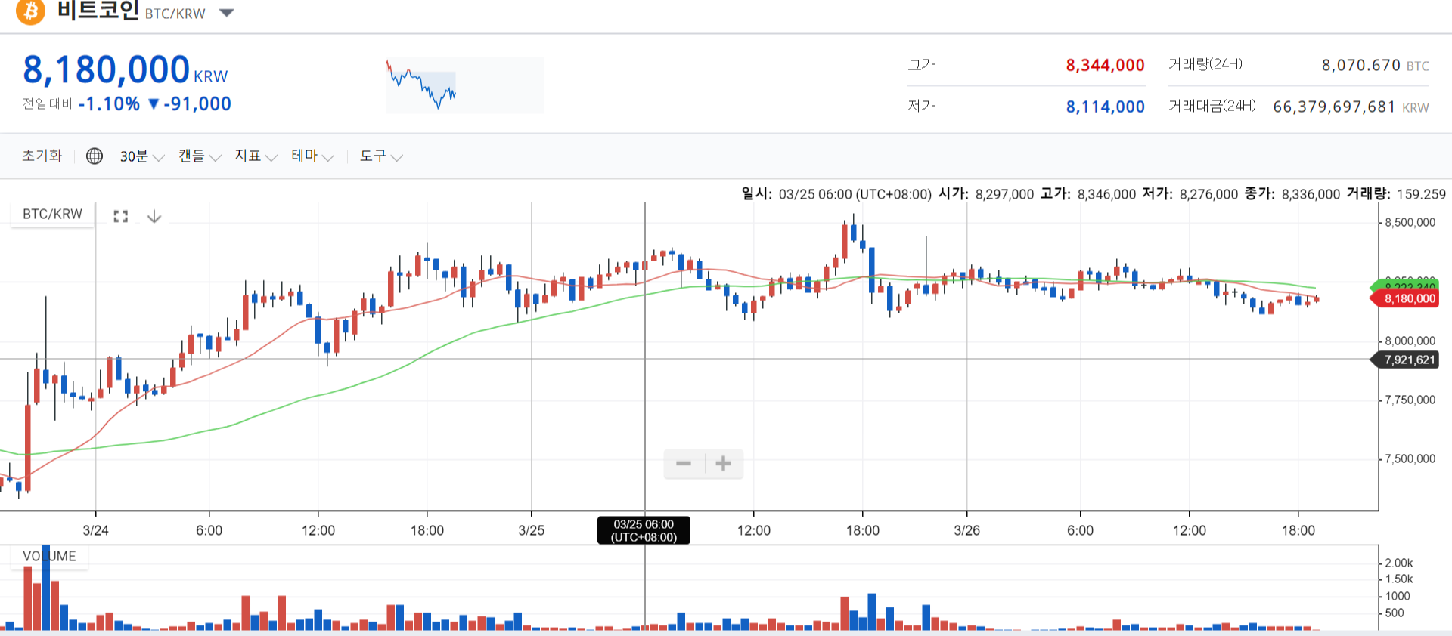
Task: Click the 초기화 reset button
Action: 42,156
